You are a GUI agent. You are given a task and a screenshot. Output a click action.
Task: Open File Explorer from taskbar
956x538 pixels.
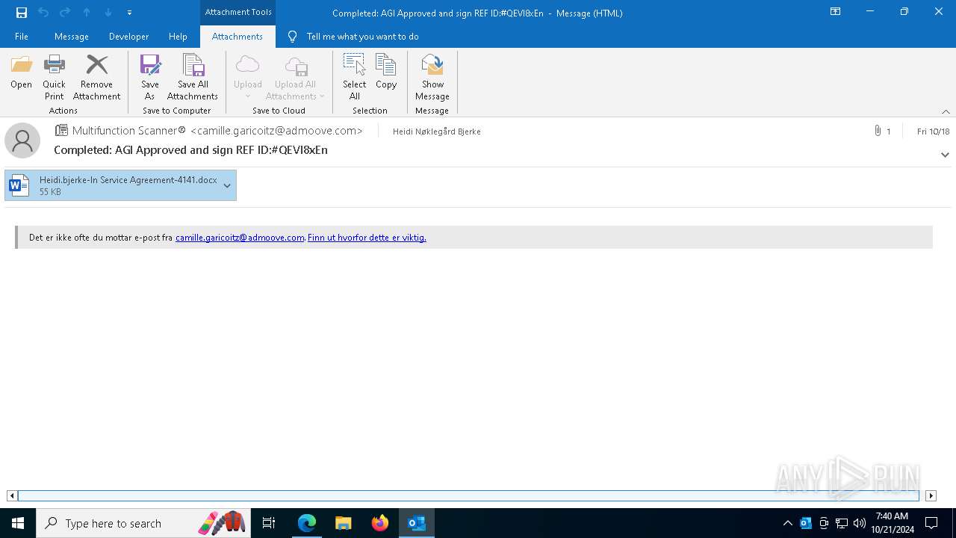[344, 523]
